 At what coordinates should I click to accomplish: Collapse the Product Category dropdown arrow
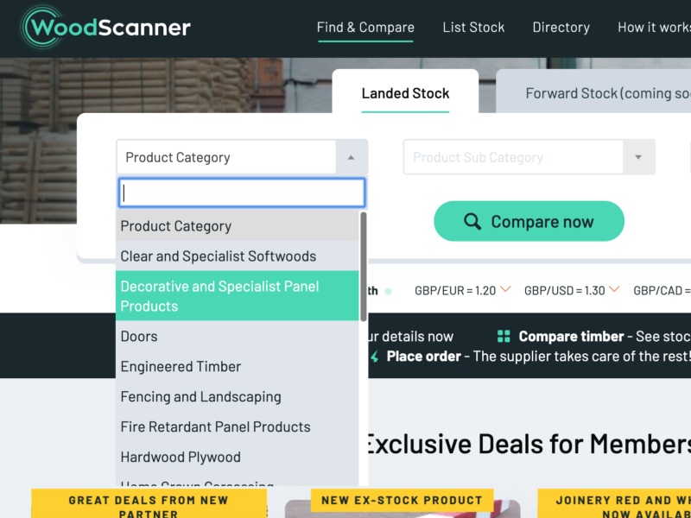pyautogui.click(x=351, y=158)
